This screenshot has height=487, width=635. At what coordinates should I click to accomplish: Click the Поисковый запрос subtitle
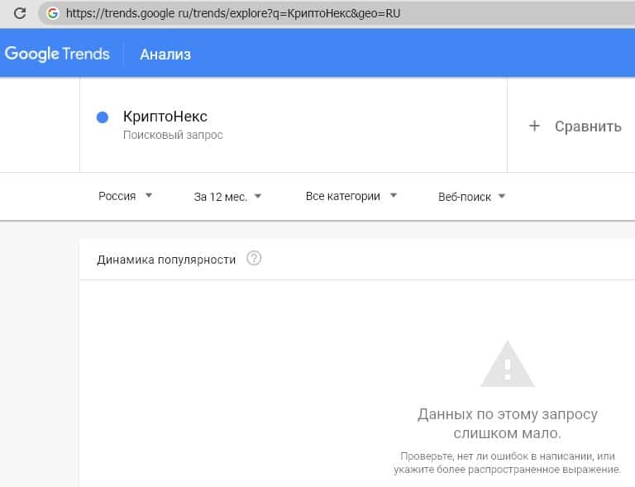(x=173, y=135)
